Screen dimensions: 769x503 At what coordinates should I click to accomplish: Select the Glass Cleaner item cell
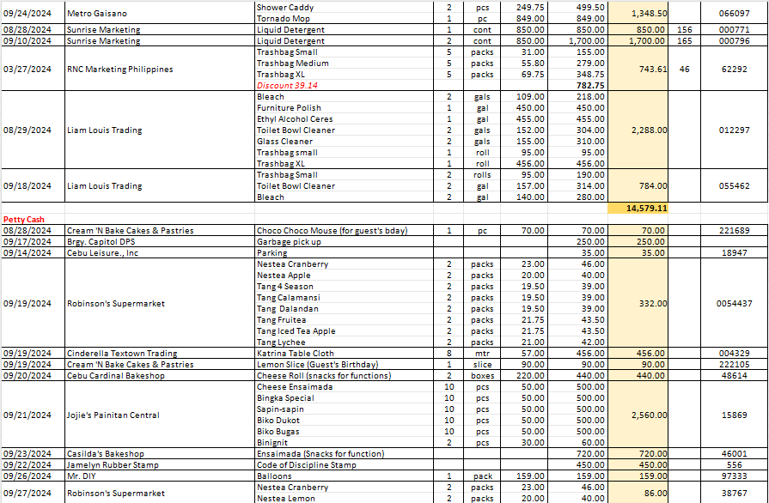click(x=344, y=141)
